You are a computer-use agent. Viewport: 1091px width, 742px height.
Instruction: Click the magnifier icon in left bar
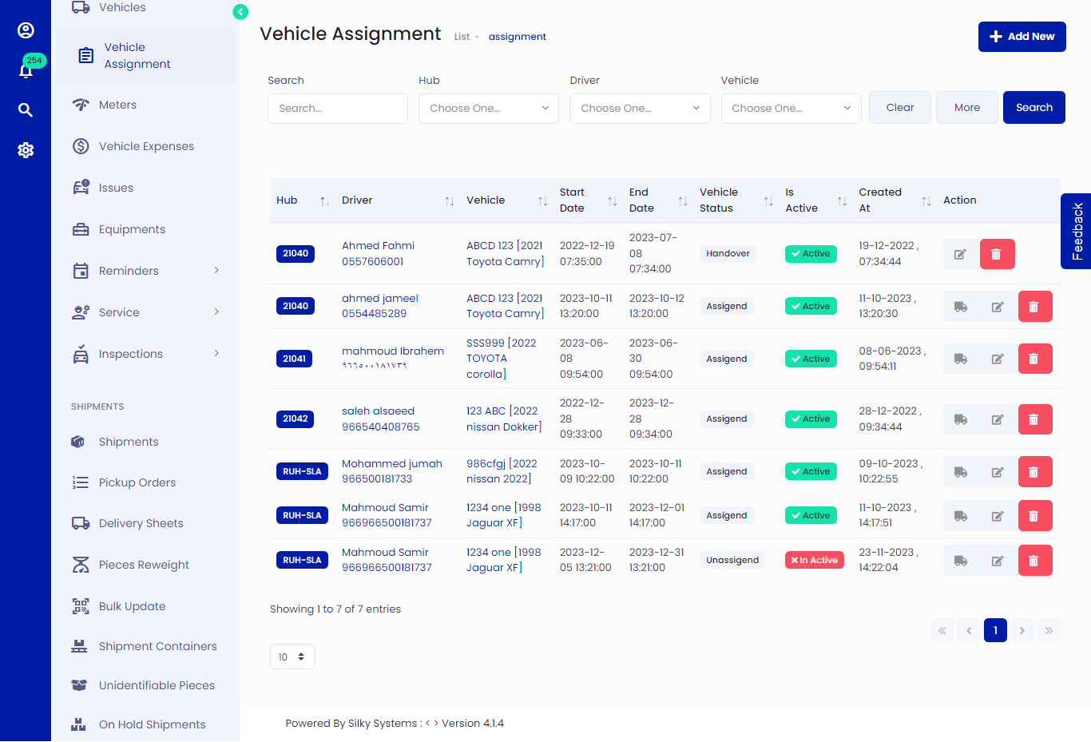tap(26, 110)
